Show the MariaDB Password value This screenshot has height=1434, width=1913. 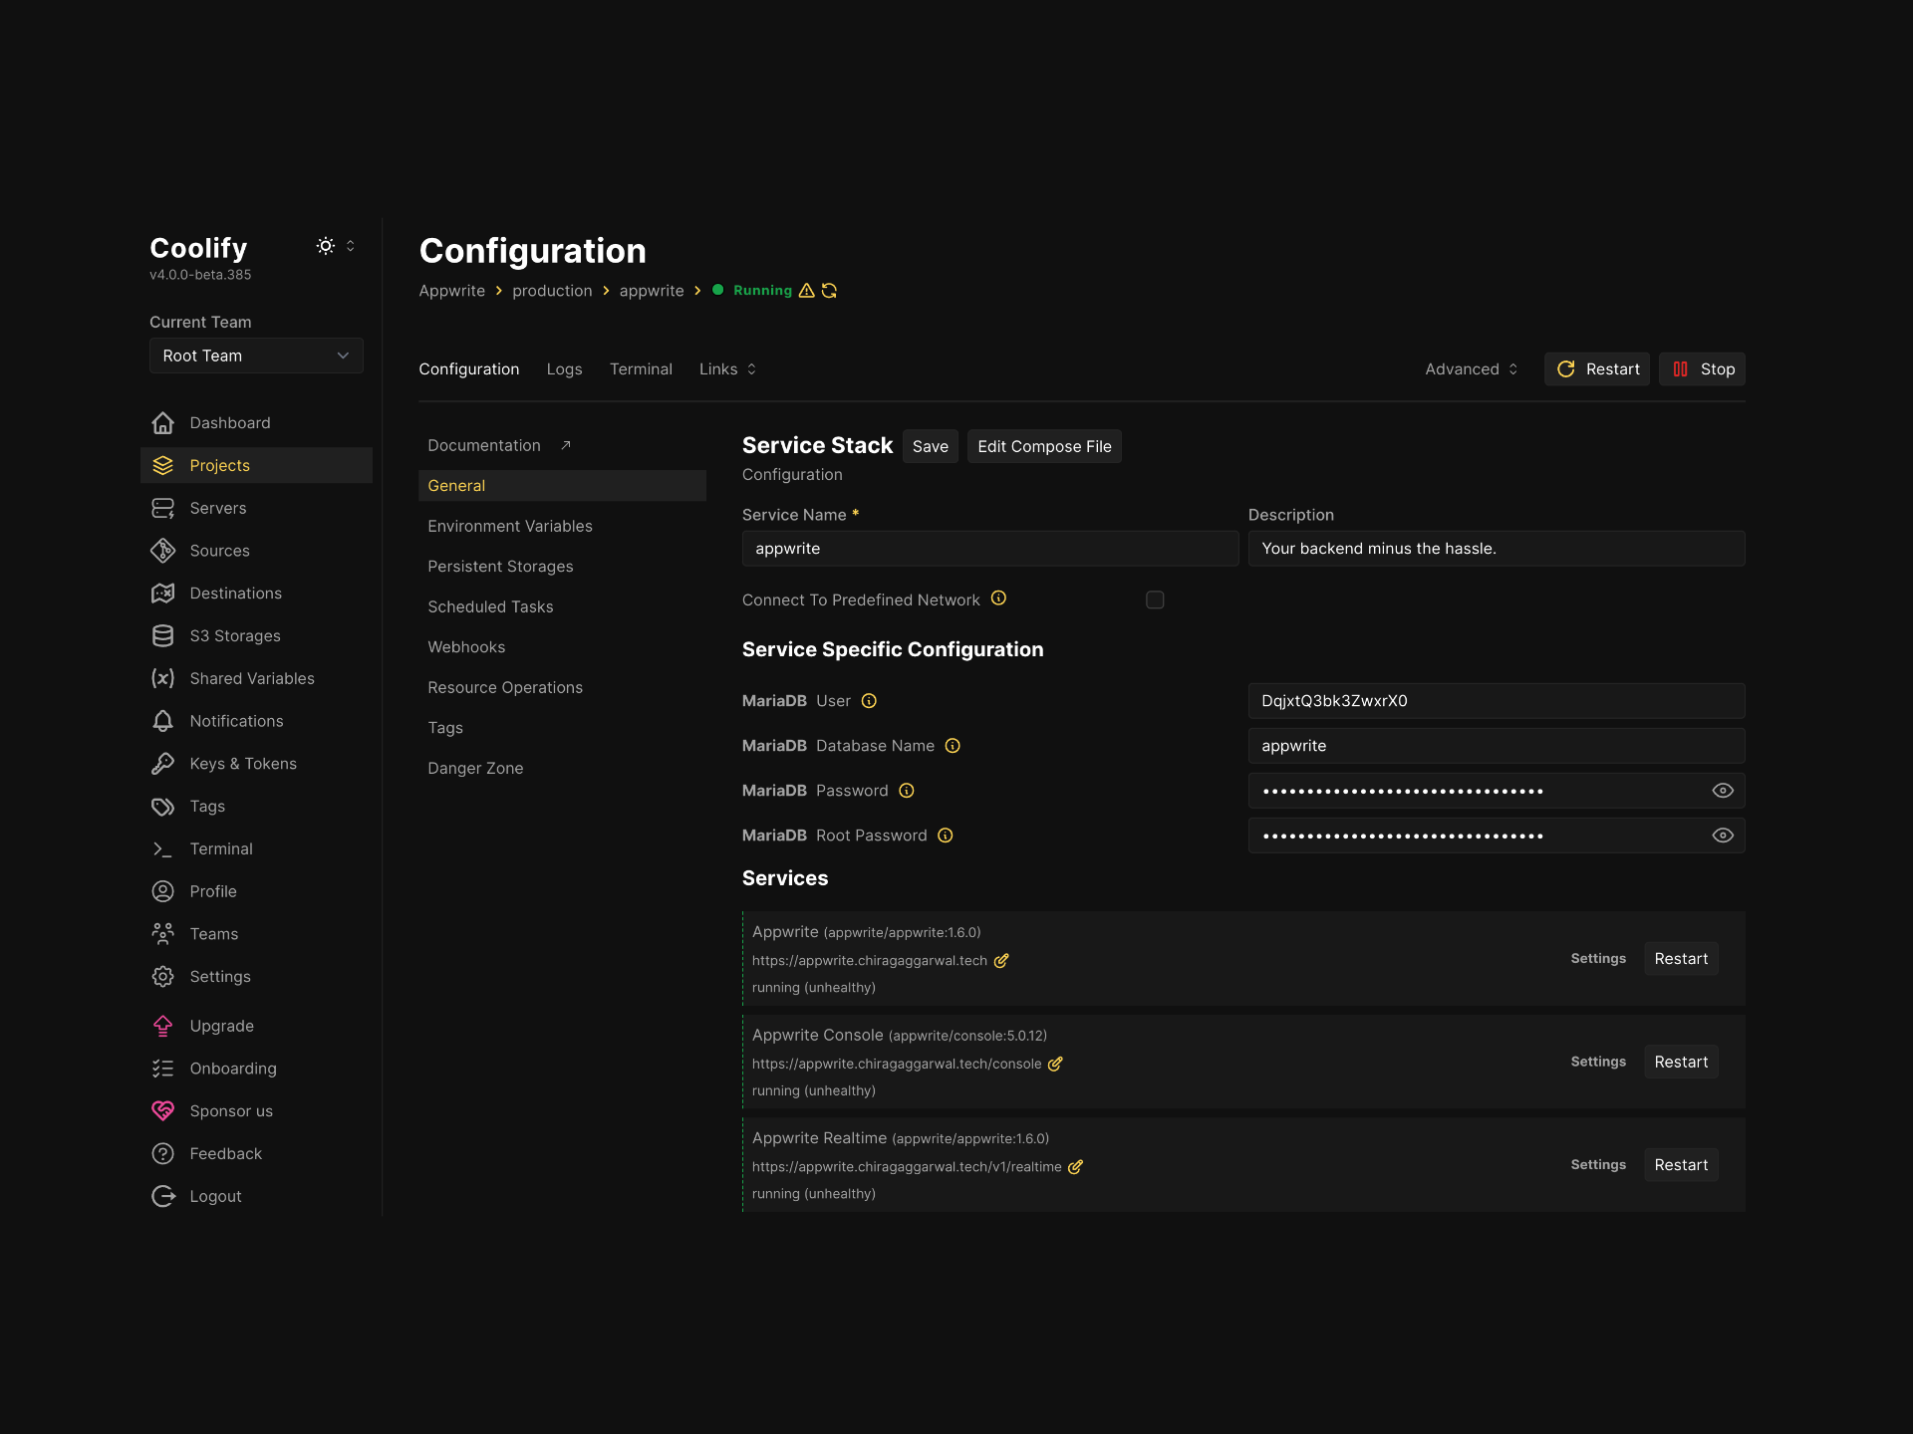[1723, 791]
